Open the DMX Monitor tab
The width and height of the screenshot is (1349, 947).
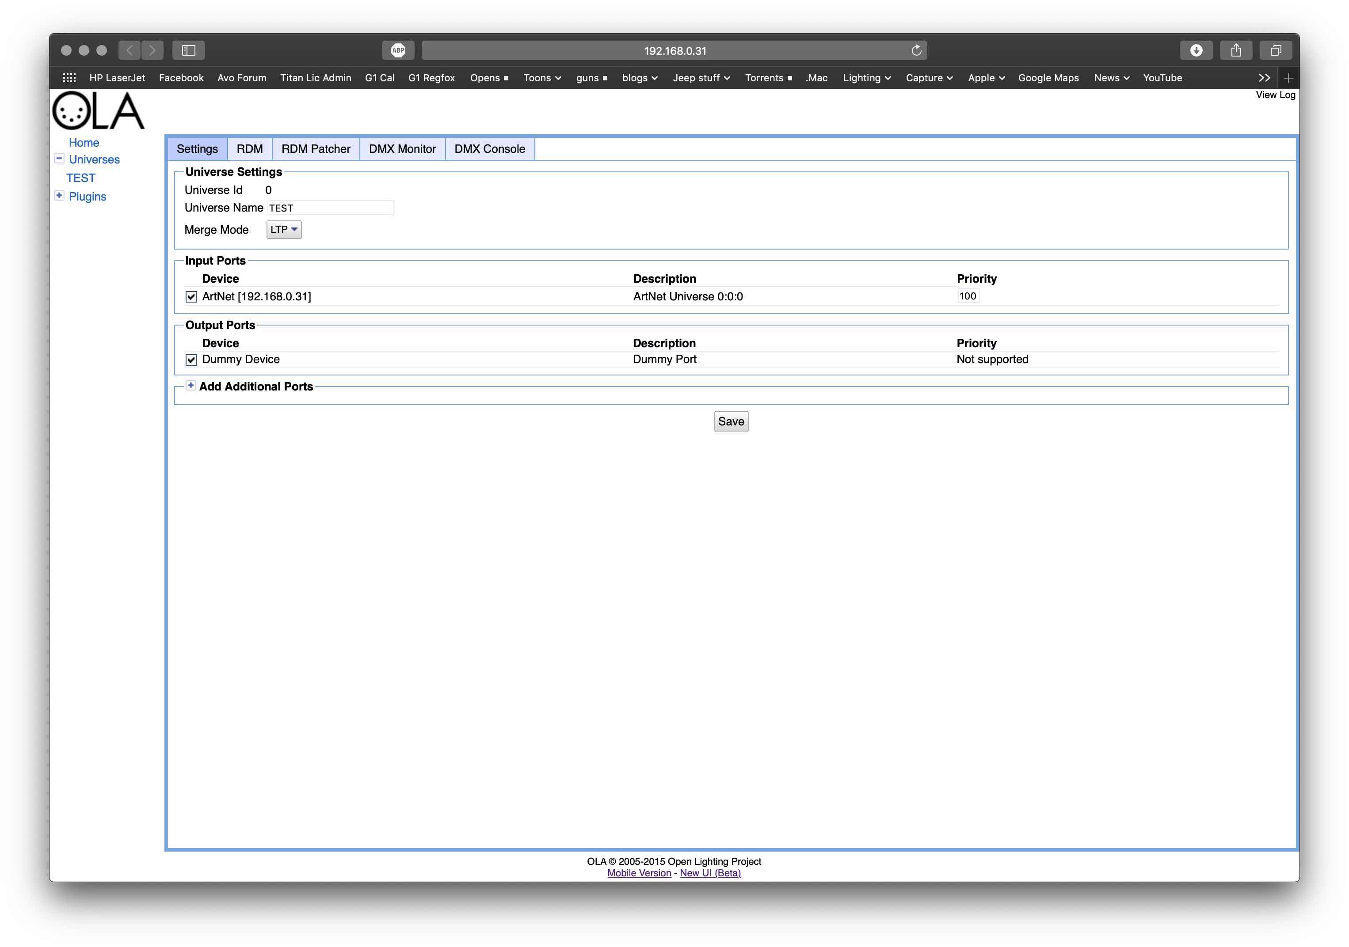[403, 148]
